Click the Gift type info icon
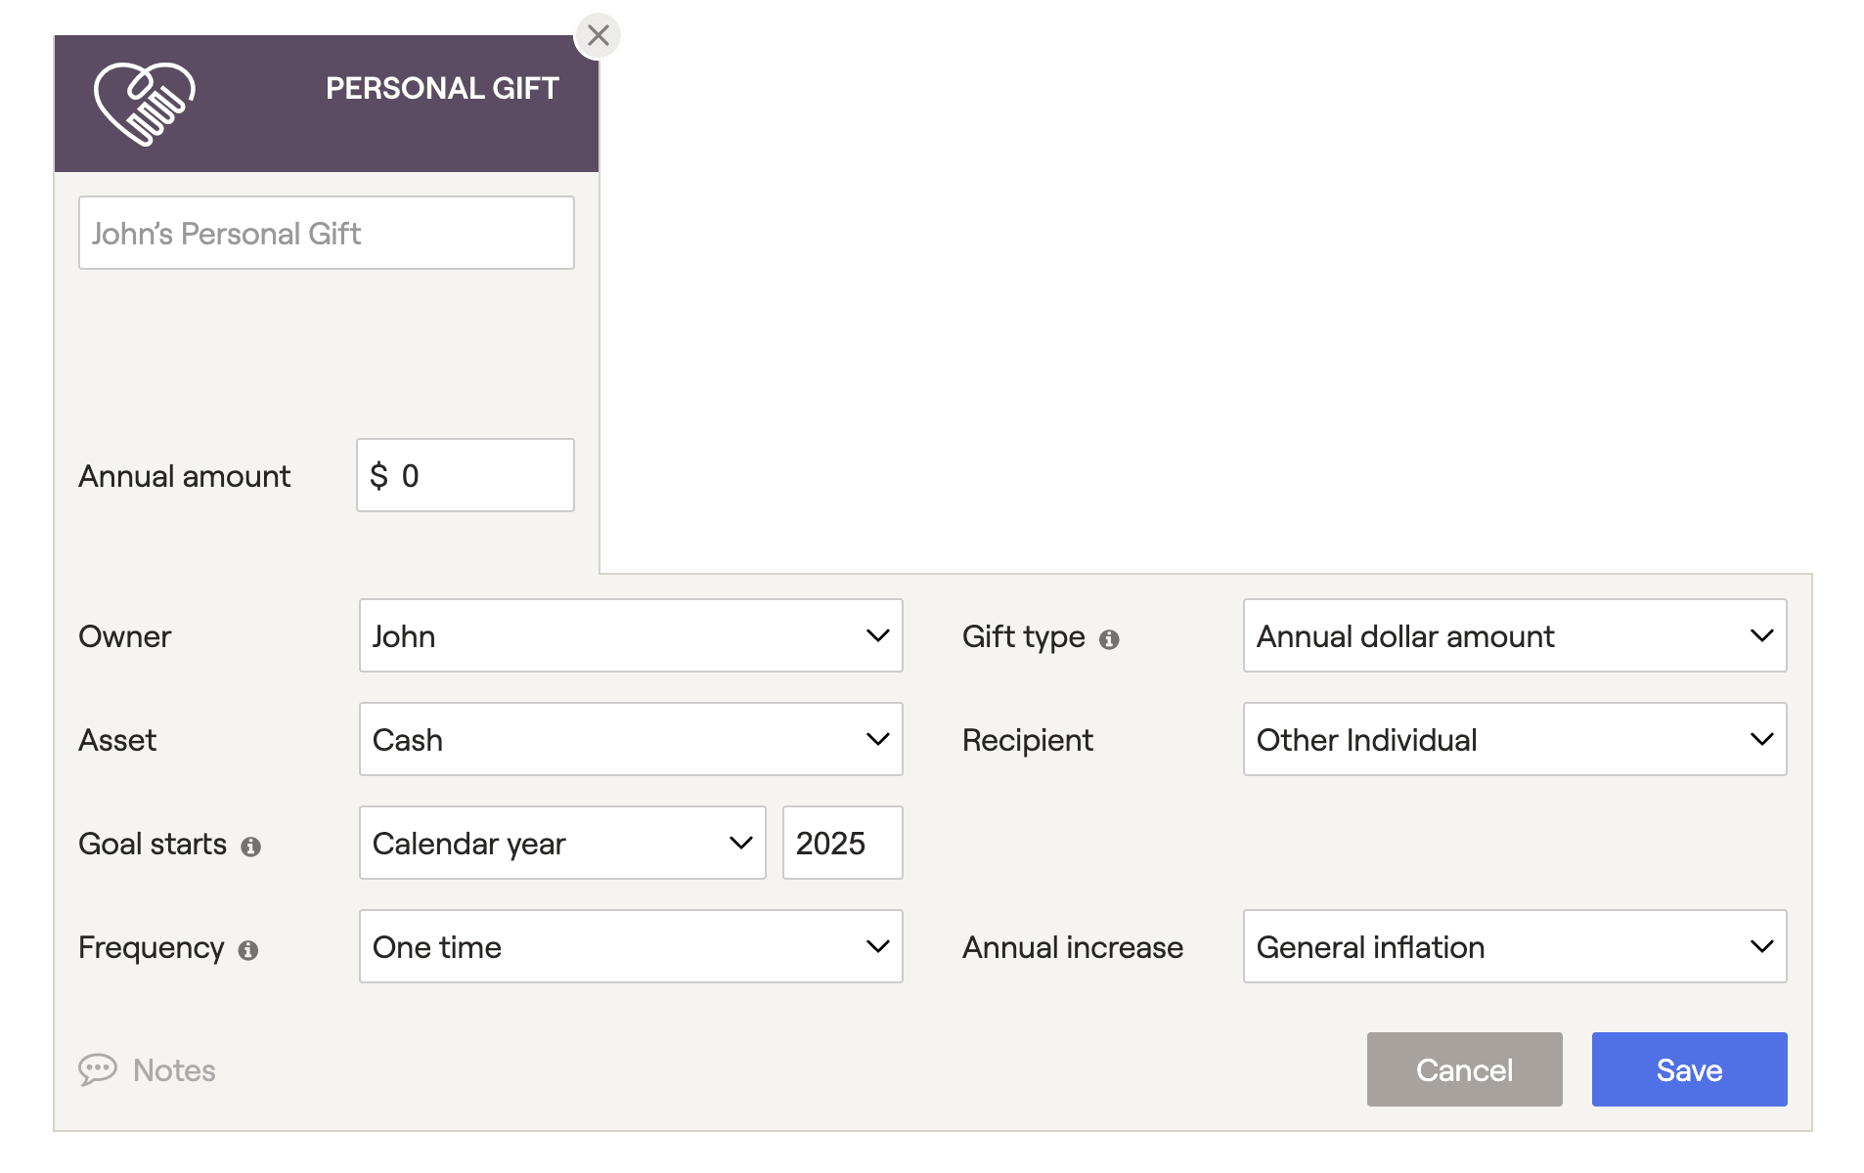The image size is (1864, 1173). [1109, 639]
